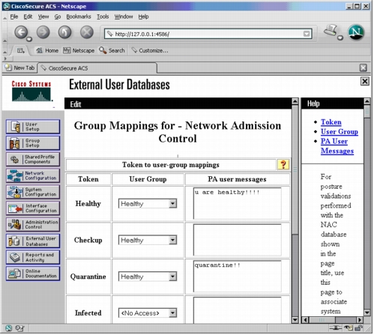Click the New Tab button
This screenshot has height=335, width=374.
pos(20,68)
